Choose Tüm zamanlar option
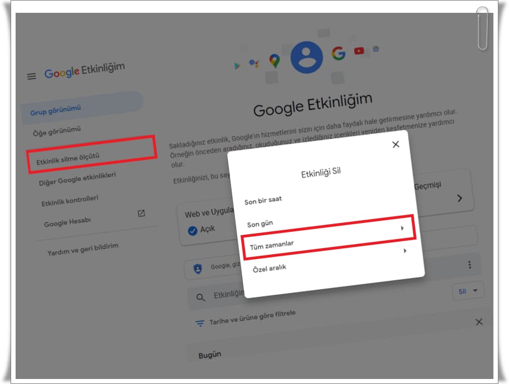 coord(329,237)
